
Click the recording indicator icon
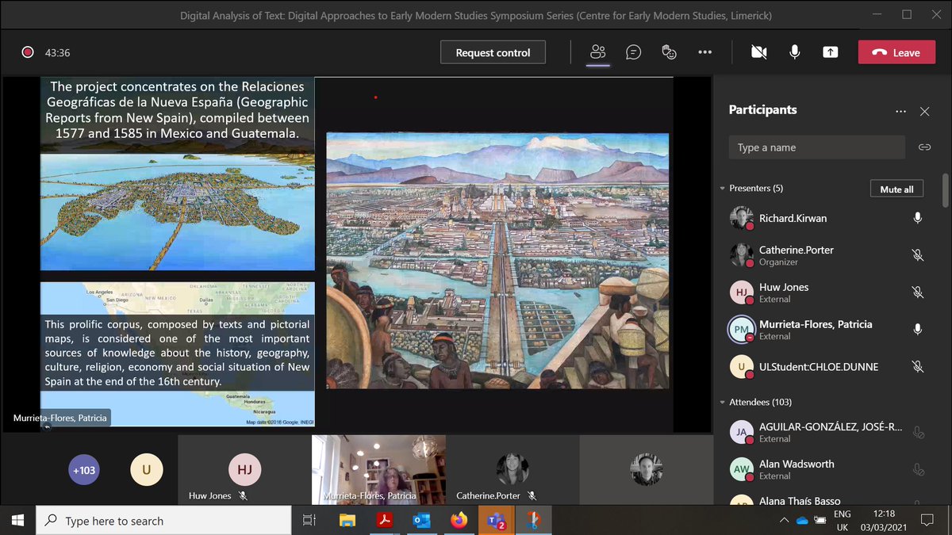pos(28,52)
